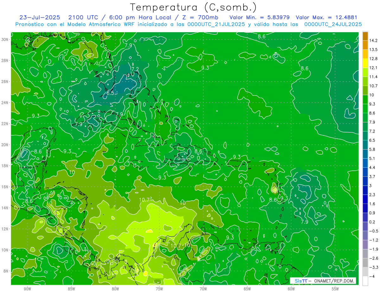The image size is (380, 293).
Task: Click the '80W' longitude axis label
Action: [x=115, y=289]
